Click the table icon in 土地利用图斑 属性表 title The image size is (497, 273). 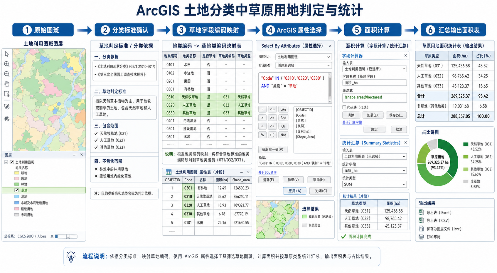click(169, 172)
